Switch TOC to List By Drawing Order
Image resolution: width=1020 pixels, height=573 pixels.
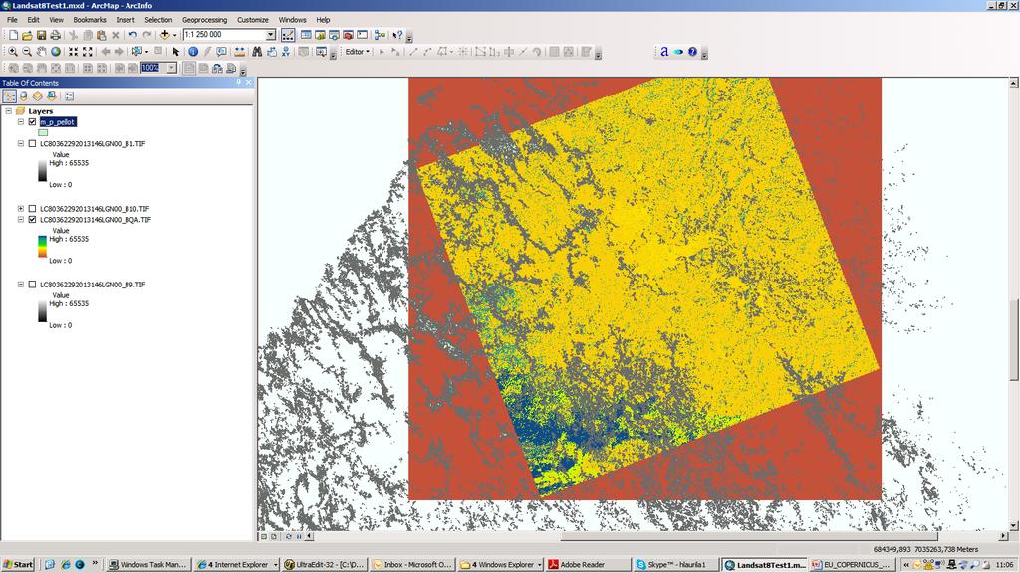9,96
